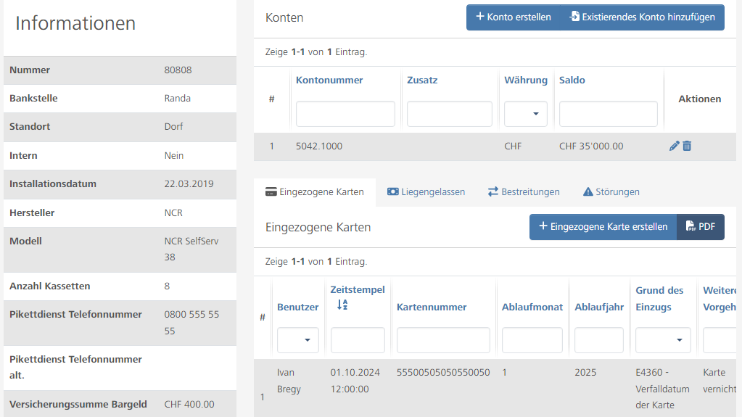Sort cards by Ablaufjahr column header
Screen dimensions: 742x417
click(x=599, y=307)
